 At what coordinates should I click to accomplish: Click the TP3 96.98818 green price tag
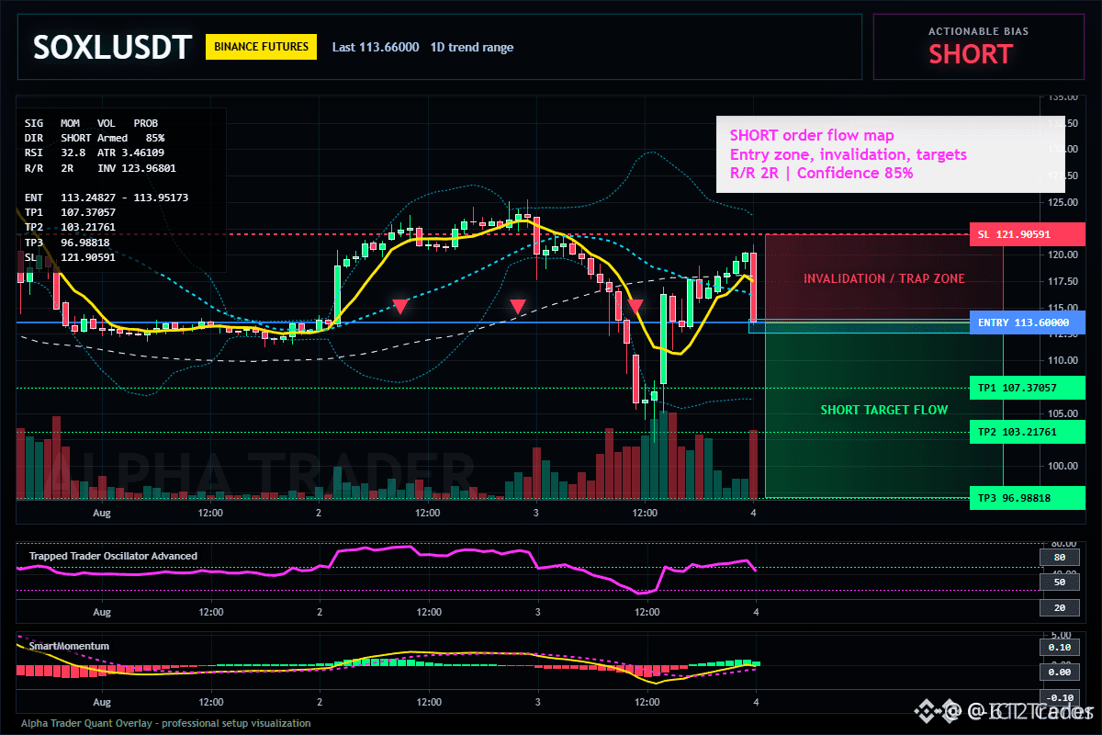click(1027, 498)
